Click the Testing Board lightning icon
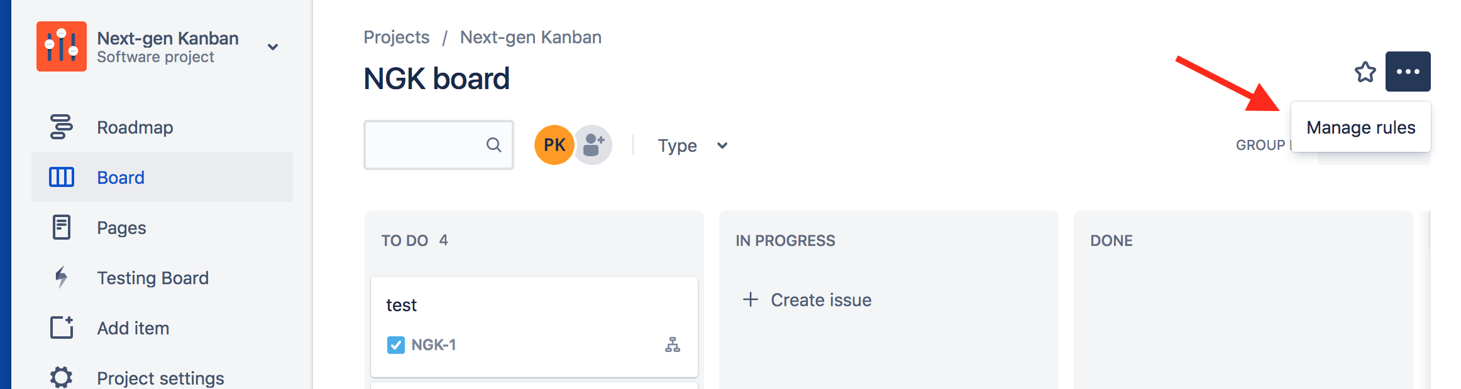 61,277
